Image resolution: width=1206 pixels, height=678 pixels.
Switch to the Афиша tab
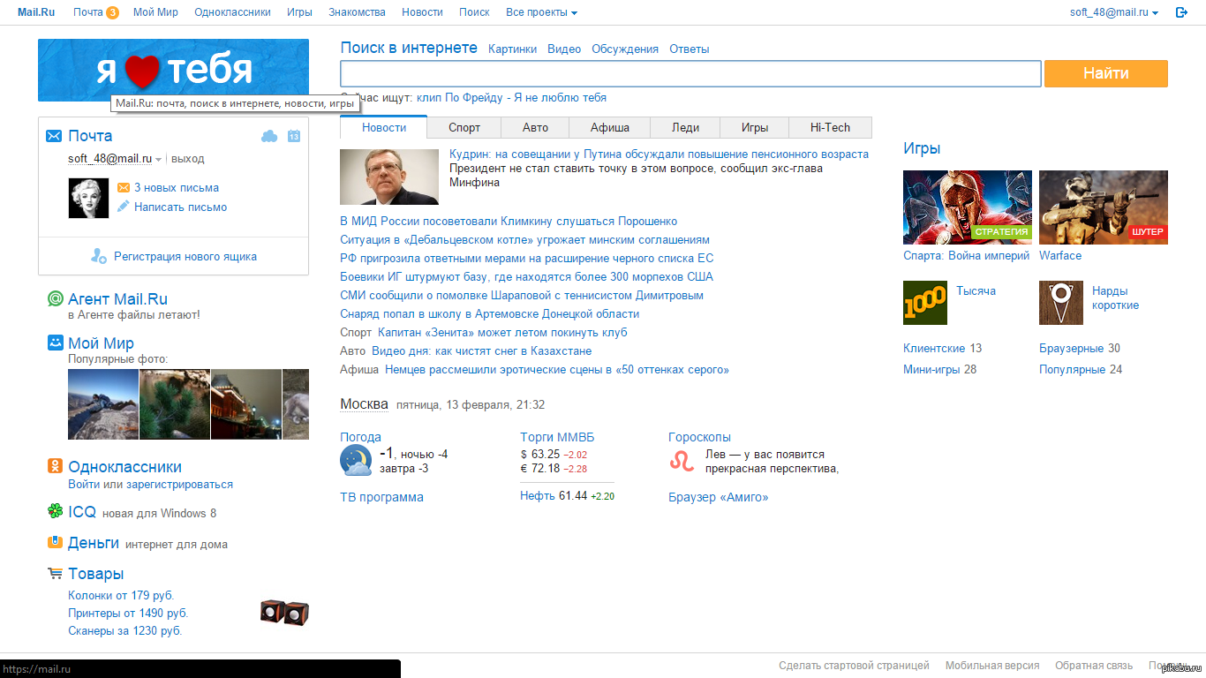click(x=609, y=127)
